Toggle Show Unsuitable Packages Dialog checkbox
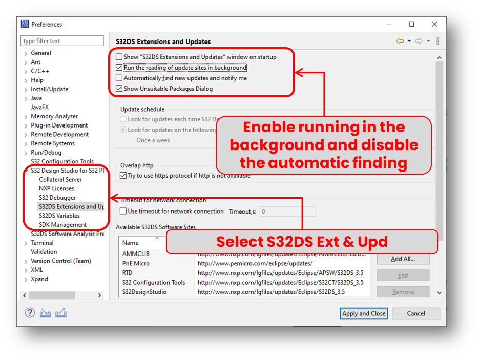Viewport: 480px width, 360px height. (x=119, y=89)
